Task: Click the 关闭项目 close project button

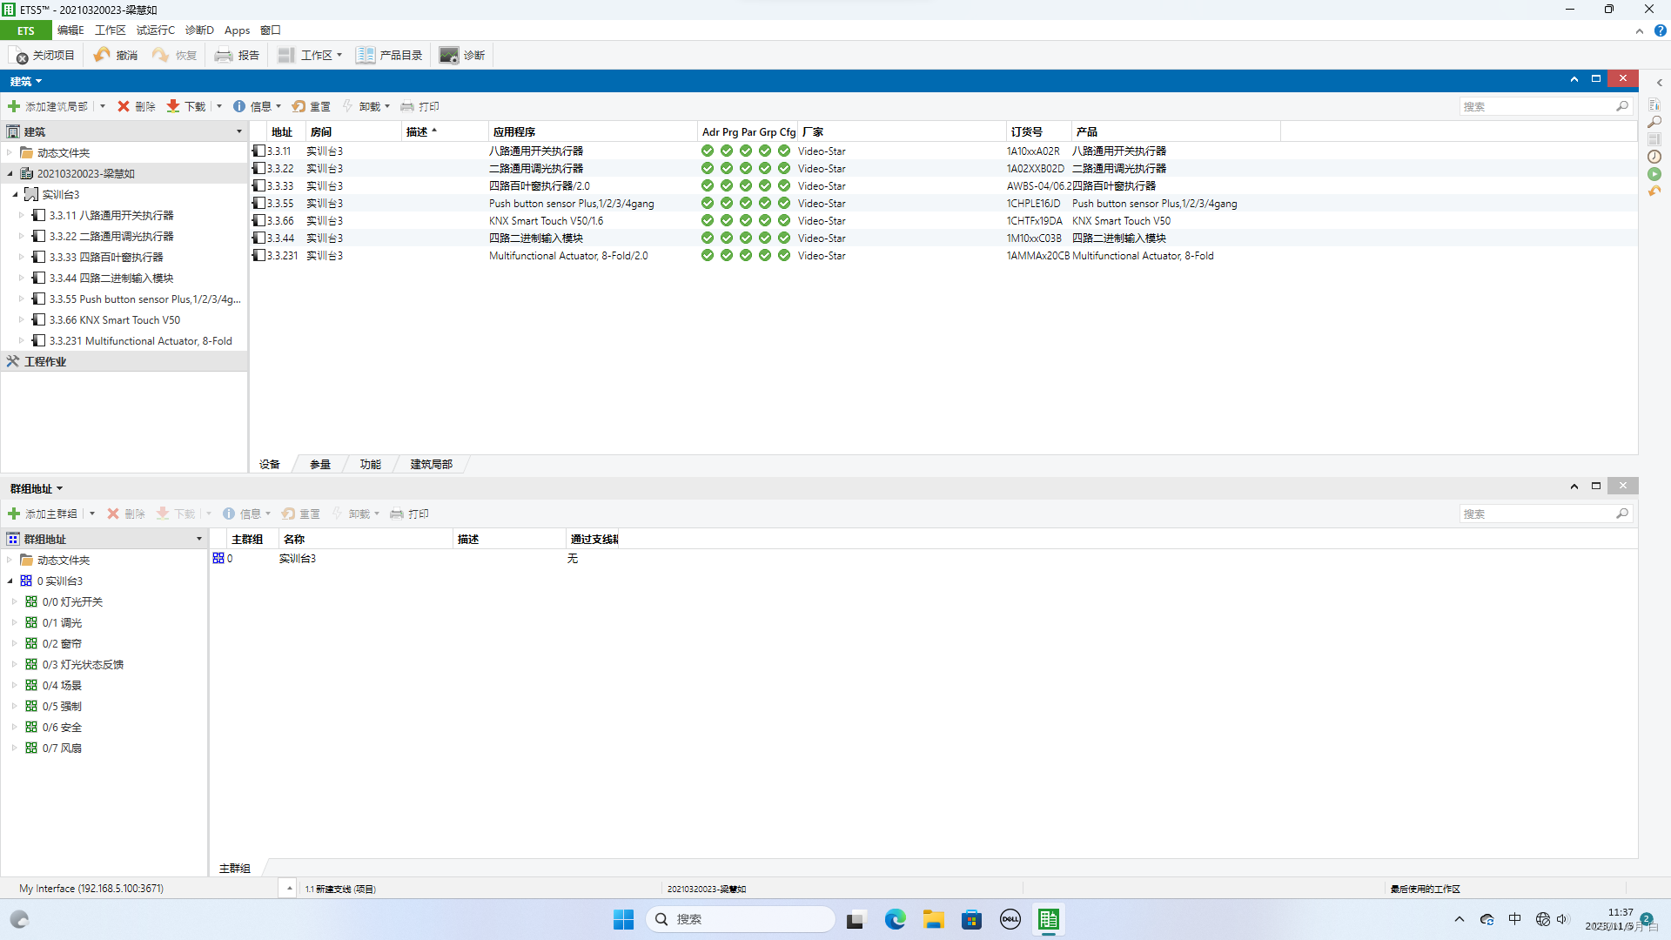Action: point(44,56)
